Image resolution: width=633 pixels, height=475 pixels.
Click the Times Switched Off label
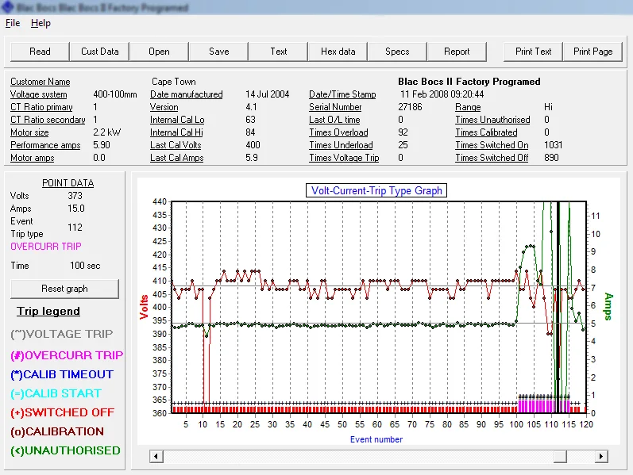492,158
